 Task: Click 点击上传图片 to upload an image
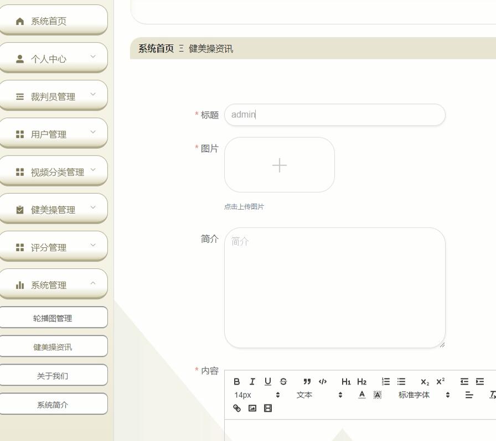(x=244, y=206)
